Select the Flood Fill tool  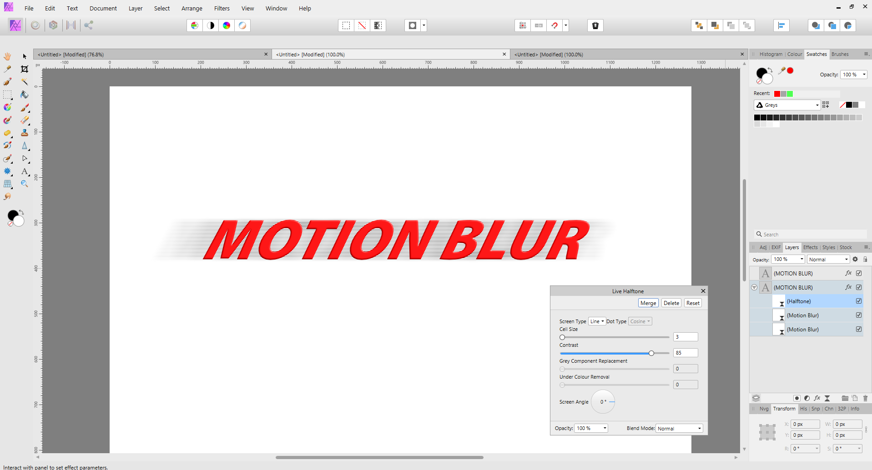click(x=24, y=95)
